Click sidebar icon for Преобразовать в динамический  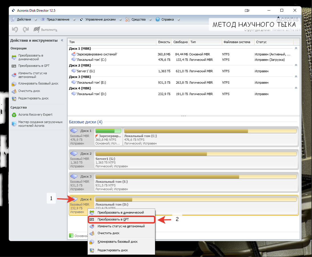click(14, 57)
